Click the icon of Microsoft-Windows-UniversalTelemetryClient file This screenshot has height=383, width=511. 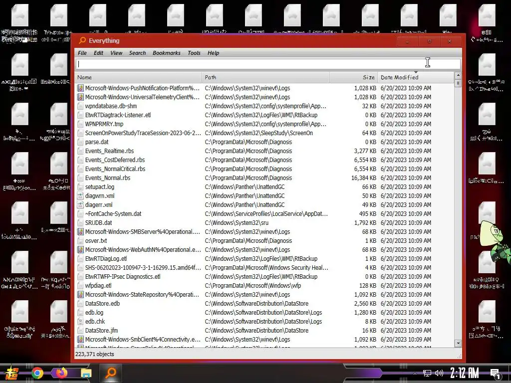pos(80,97)
